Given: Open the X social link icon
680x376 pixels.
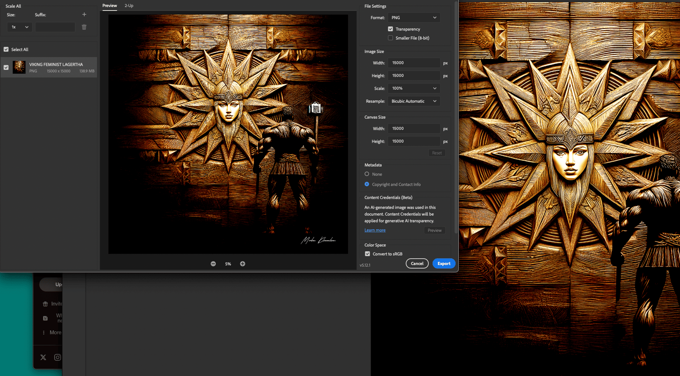Looking at the screenshot, I should pyautogui.click(x=43, y=357).
